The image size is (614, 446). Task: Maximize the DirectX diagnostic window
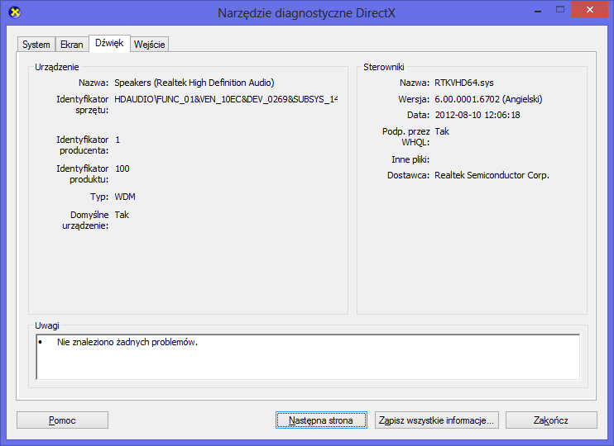point(560,10)
